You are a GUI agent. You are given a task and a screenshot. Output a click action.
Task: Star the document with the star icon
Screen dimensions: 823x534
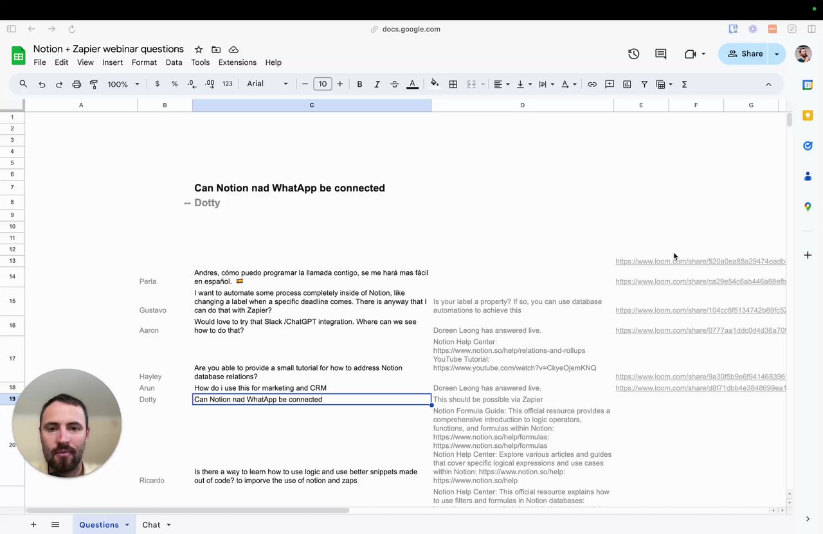pos(199,49)
